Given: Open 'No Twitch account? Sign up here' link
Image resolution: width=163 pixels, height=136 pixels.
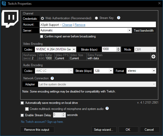Looking at the screenshot, I should (42, 122).
